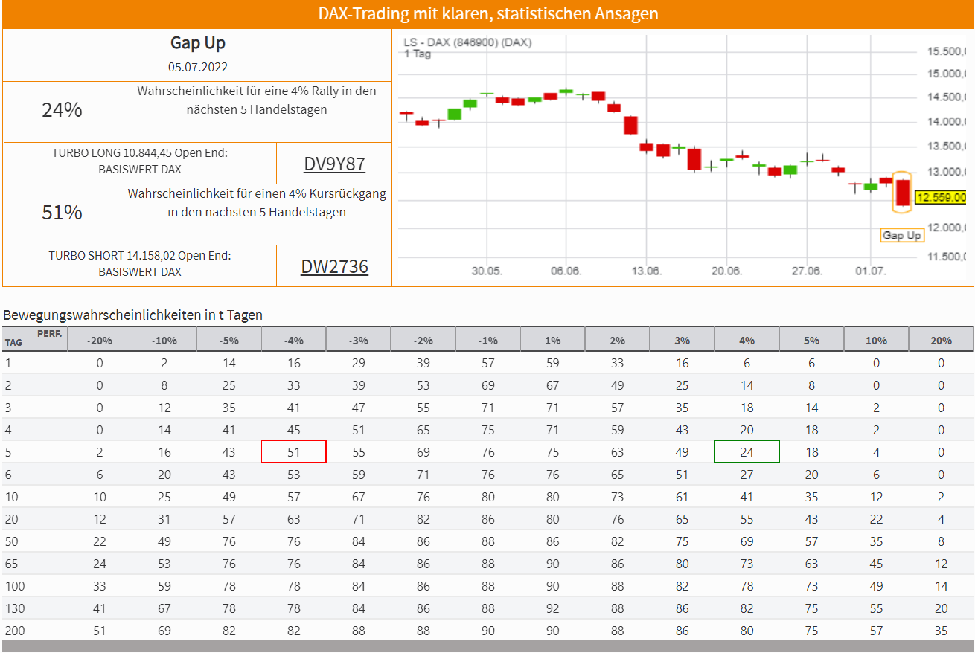The width and height of the screenshot is (975, 653).
Task: Click the positive 1% column header
Action: [x=553, y=341]
